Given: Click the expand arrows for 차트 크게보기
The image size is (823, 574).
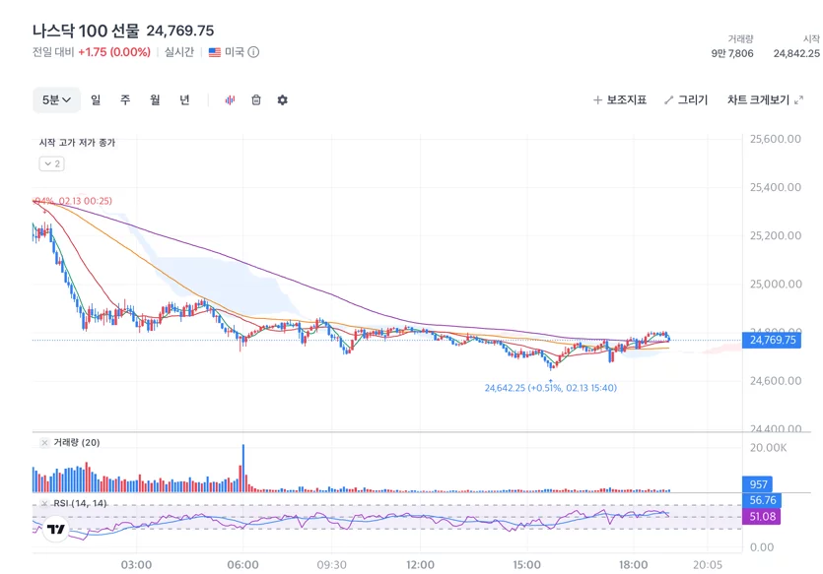Looking at the screenshot, I should coord(799,100).
